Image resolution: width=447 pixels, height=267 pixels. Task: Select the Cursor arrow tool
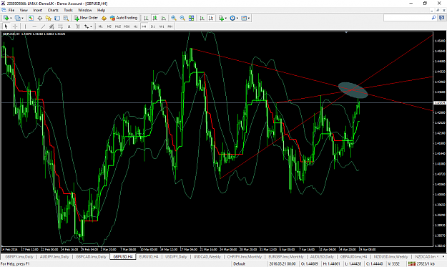point(6,26)
